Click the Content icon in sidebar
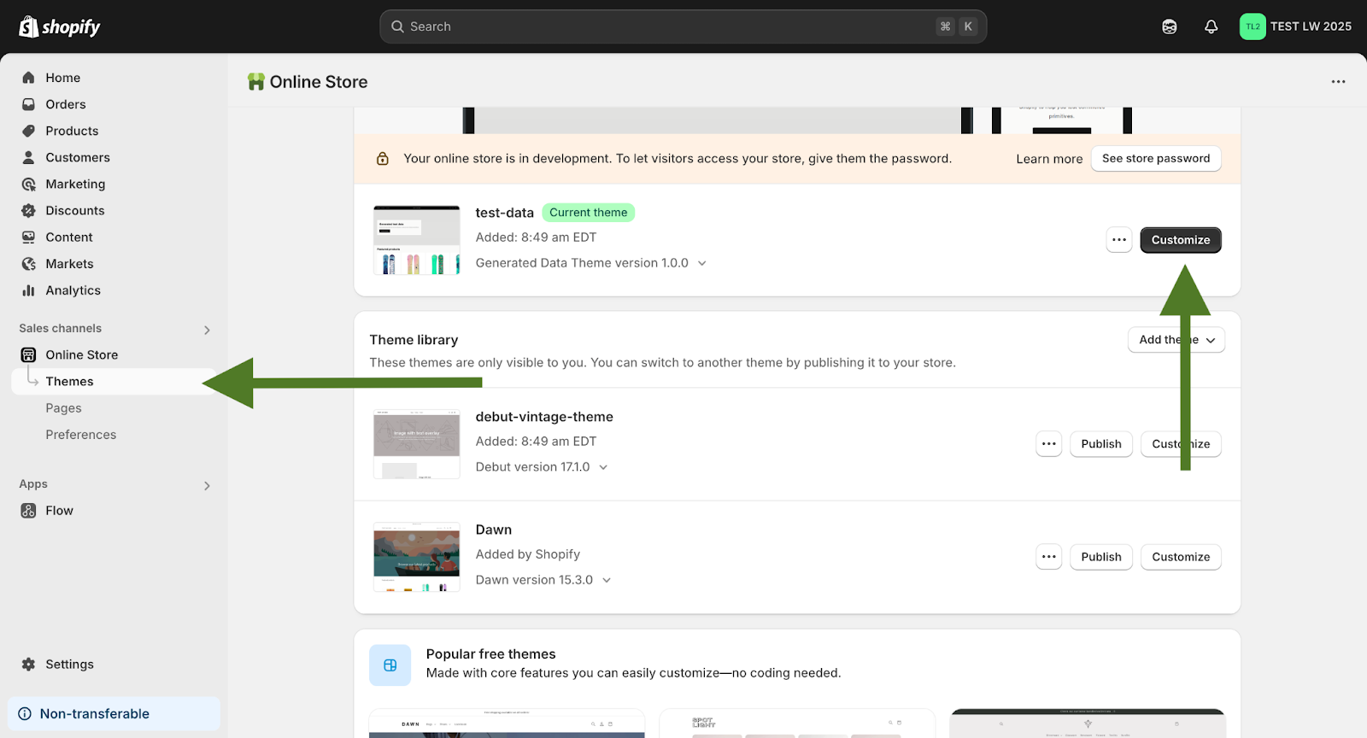Viewport: 1367px width, 738px height. [29, 237]
